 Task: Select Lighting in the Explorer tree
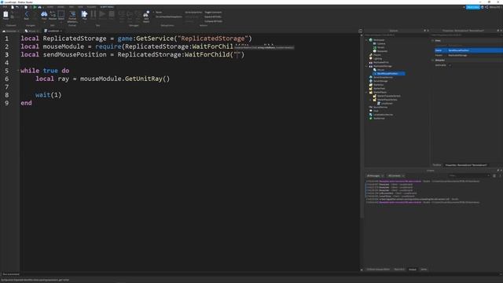(x=377, y=59)
